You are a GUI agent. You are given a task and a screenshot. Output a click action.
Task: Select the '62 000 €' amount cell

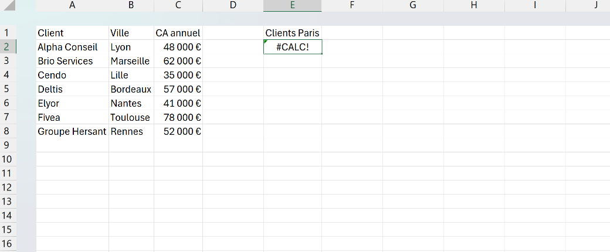tap(178, 61)
